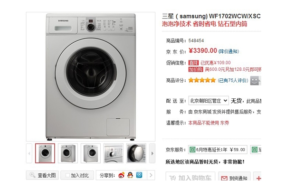The height and width of the screenshot is (190, 285).
Task: Toggle the 加入对比 checkbox
Action: click(x=67, y=175)
